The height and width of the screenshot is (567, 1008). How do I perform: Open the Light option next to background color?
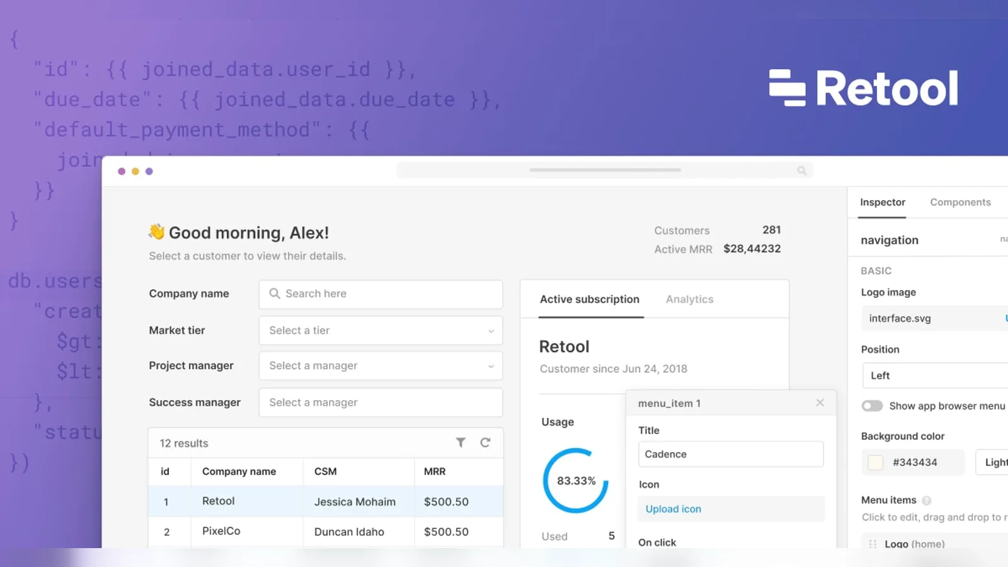pos(992,462)
